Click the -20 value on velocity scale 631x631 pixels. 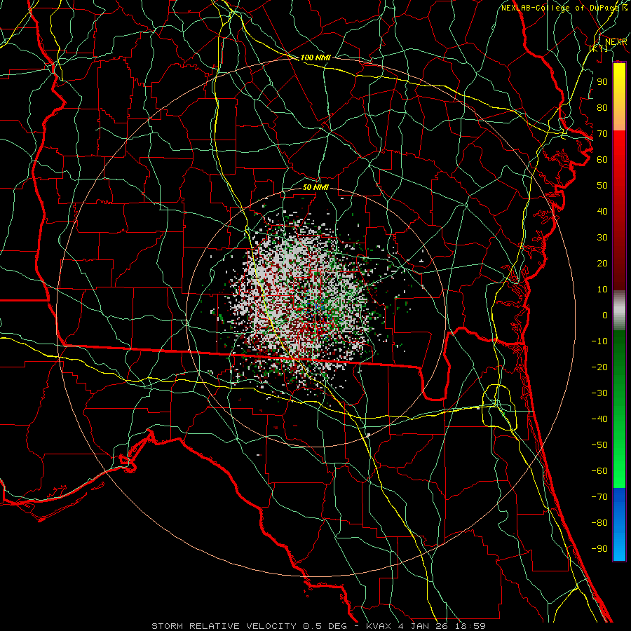pyautogui.click(x=599, y=367)
